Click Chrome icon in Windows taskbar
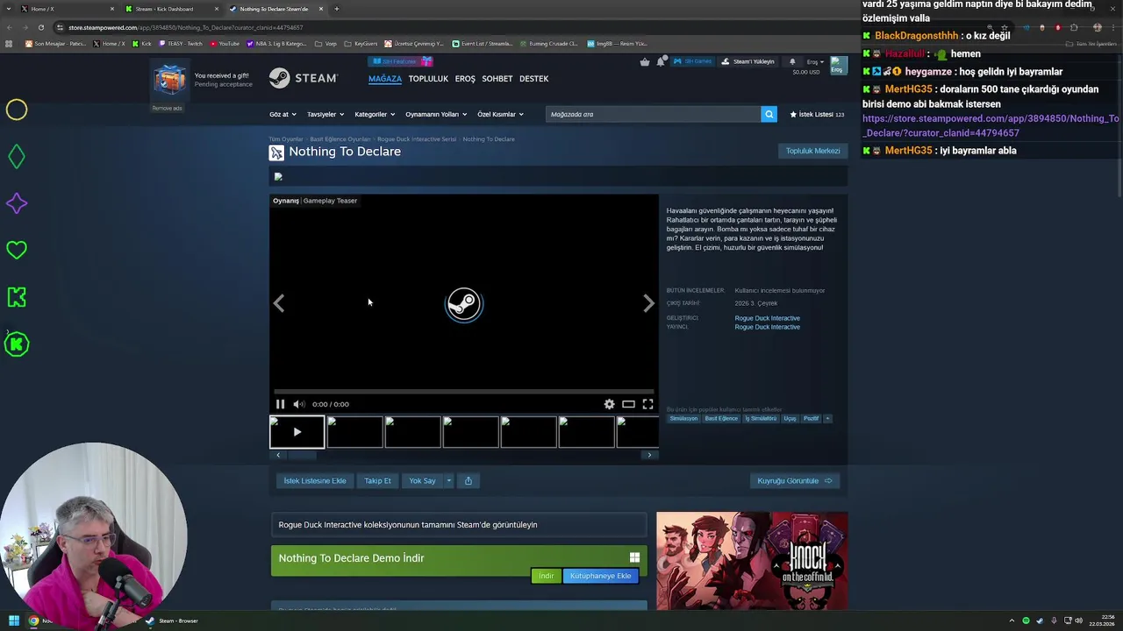Screen dimensions: 1123x631 tap(33, 620)
